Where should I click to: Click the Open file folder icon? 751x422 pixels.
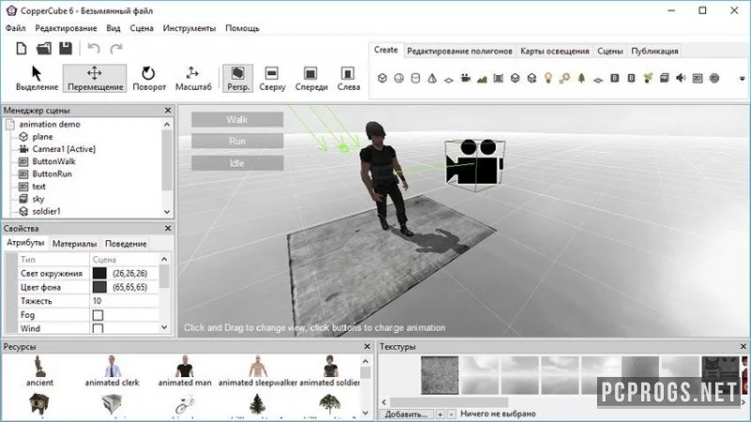pyautogui.click(x=43, y=49)
